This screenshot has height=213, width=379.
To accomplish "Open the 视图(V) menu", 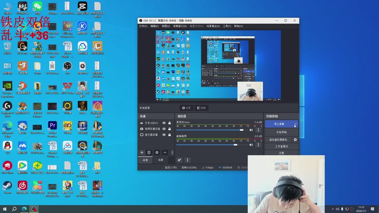I will point(166,26).
